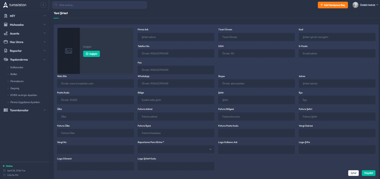
Task: Click the Acente sidebar icon
Action: tap(5, 33)
